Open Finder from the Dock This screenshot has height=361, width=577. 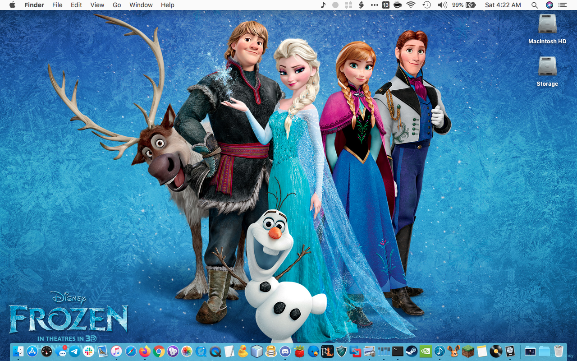(x=18, y=351)
